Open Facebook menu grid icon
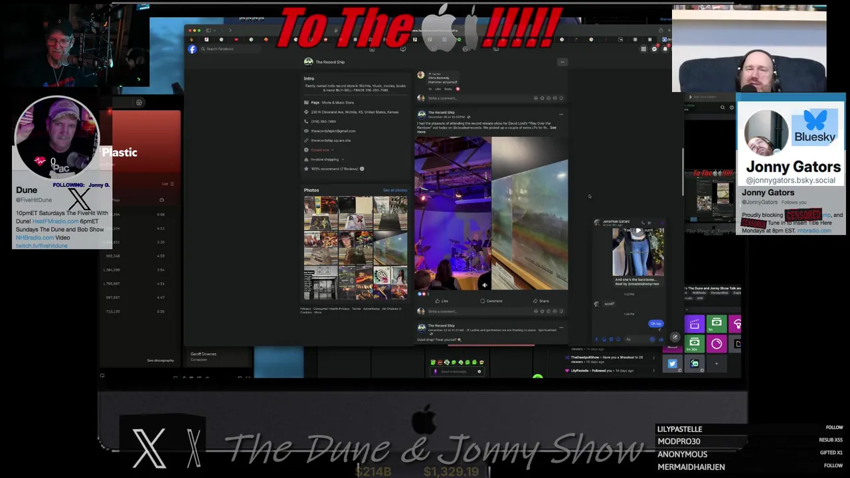 point(643,49)
